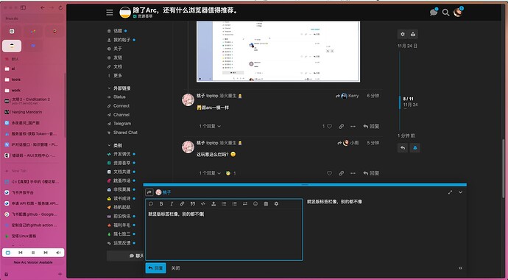508x280 pixels.
Task: Open the "跳蚤市场" category
Action: pyautogui.click(x=121, y=181)
